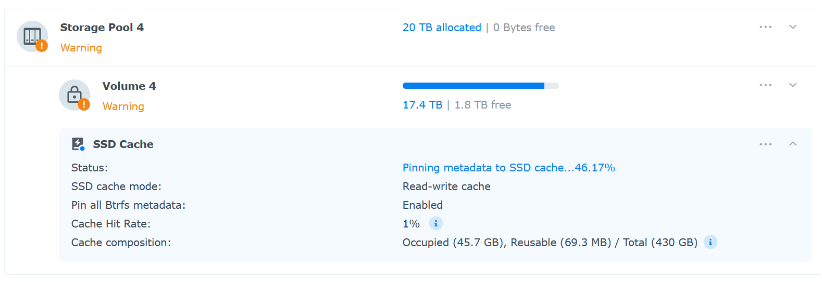Viewport: 822px width, 282px height.
Task: Collapse the SSD Cache section
Action: 793,144
